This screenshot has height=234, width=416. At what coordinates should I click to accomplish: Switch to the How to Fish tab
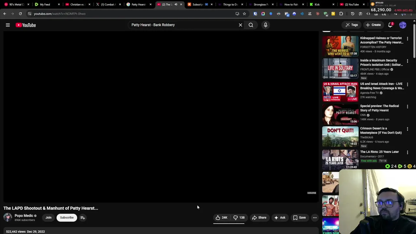point(291,5)
